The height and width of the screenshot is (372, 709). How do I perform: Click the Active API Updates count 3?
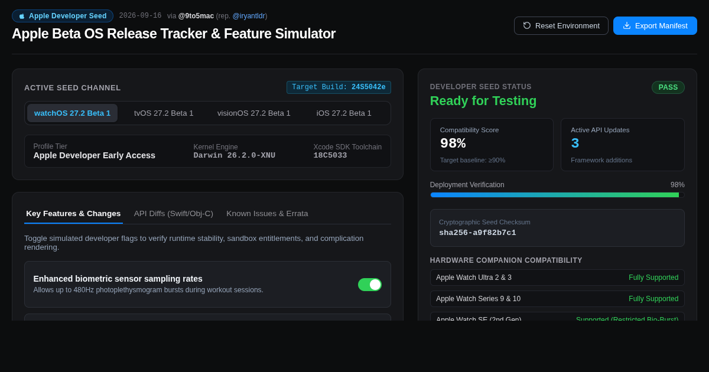pos(575,143)
